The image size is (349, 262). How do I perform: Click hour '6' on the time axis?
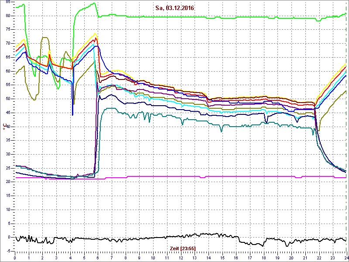tap(98, 257)
